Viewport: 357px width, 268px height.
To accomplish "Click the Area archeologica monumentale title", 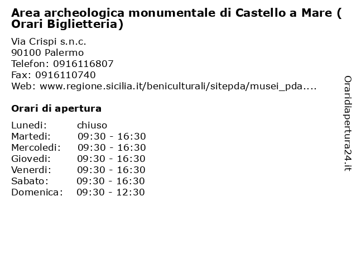I will pyautogui.click(x=176, y=18).
